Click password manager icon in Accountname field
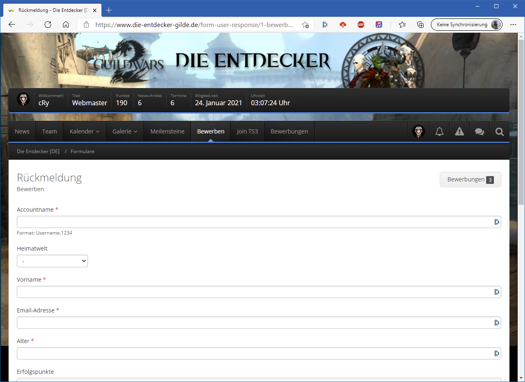 [497, 222]
